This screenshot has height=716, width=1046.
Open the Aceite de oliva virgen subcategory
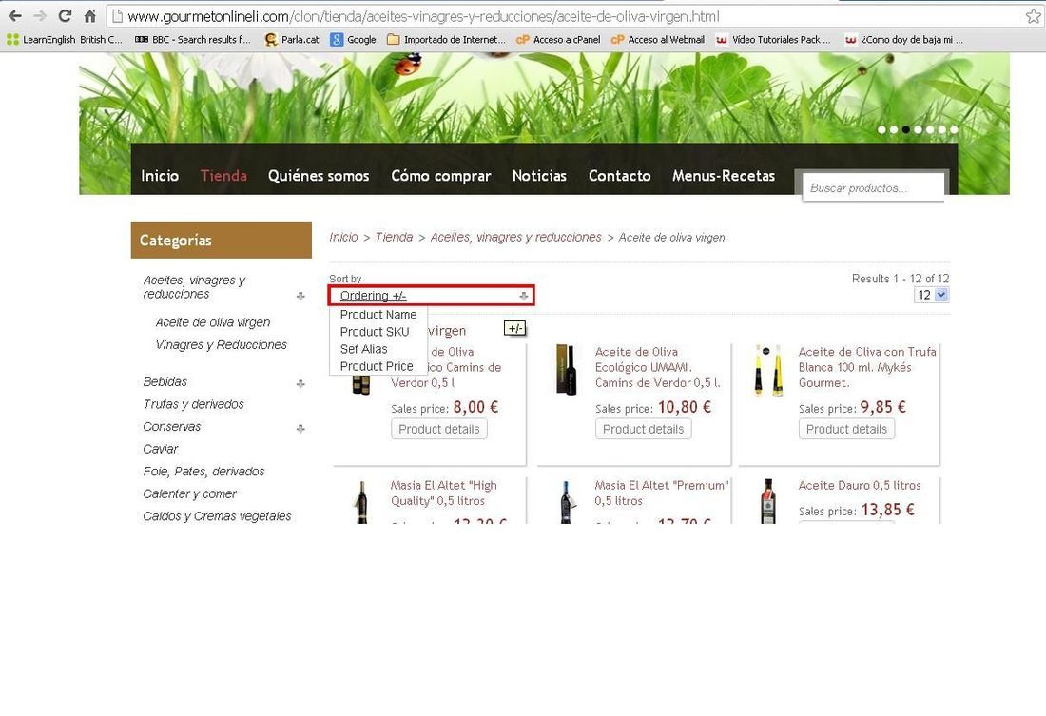(x=213, y=322)
